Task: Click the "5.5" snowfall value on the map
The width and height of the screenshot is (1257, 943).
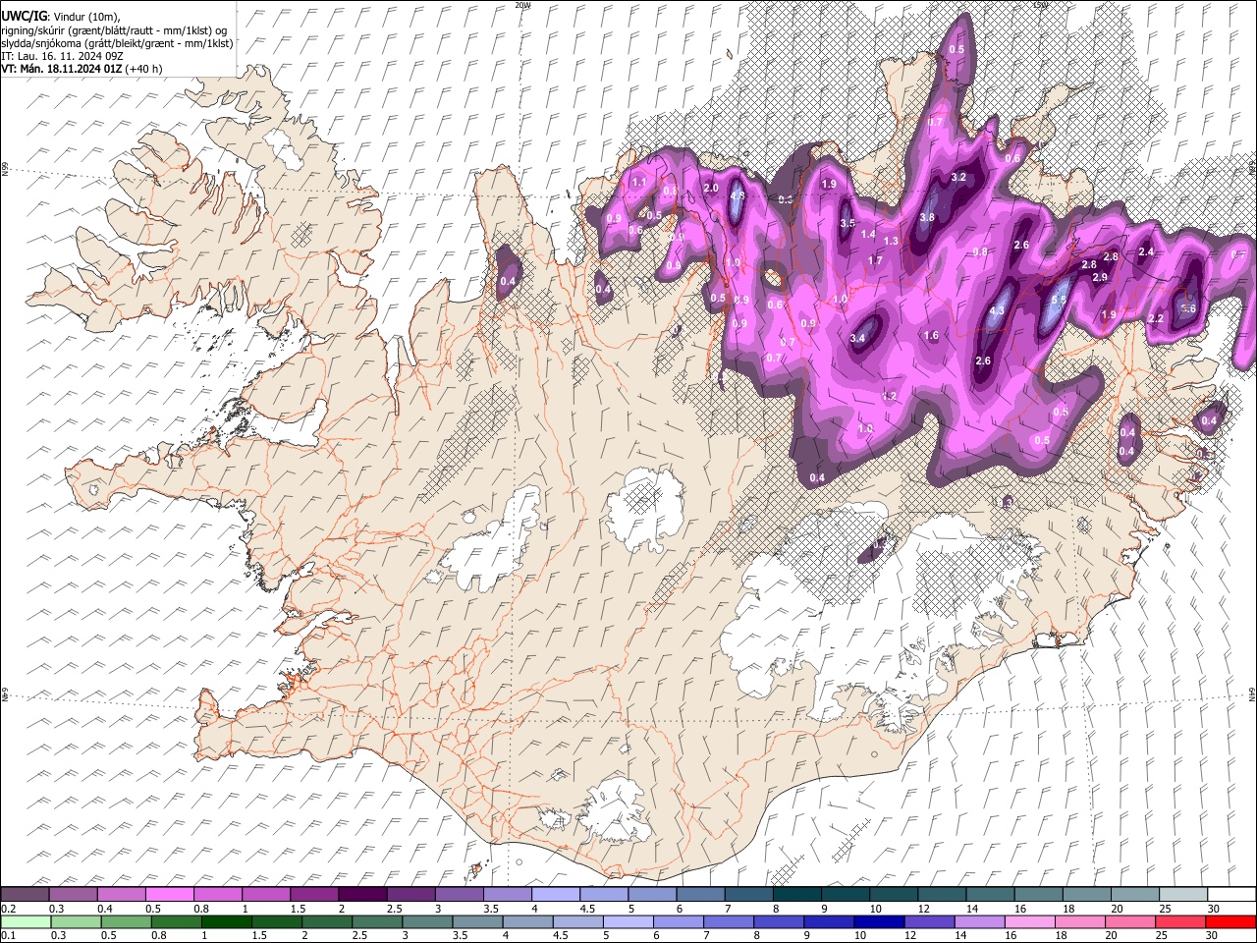Action: tap(1059, 301)
